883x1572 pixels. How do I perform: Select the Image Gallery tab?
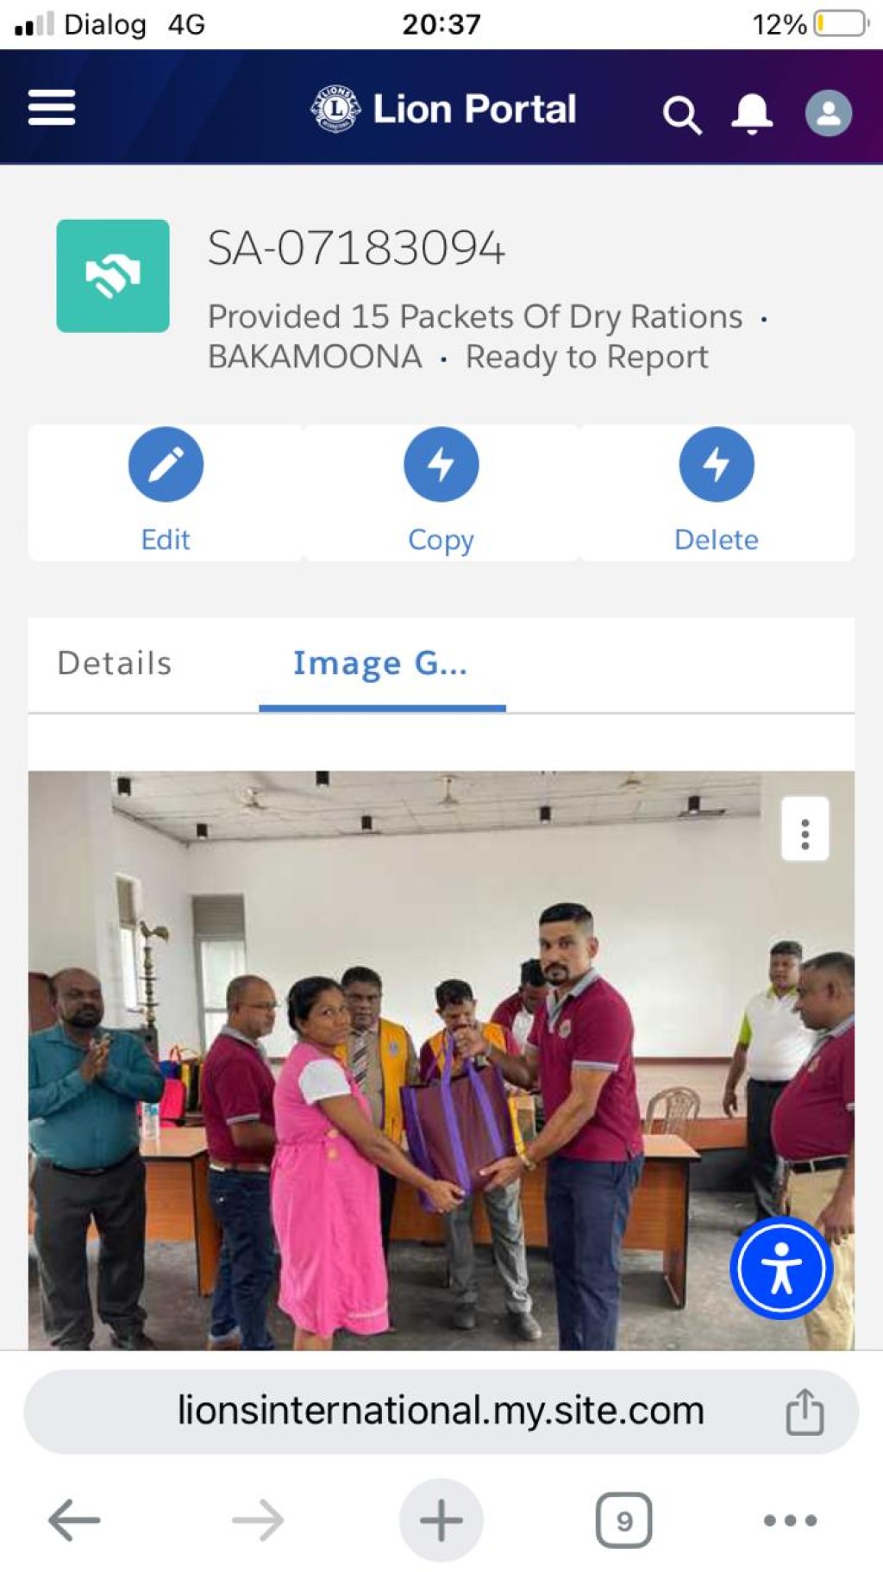(380, 663)
